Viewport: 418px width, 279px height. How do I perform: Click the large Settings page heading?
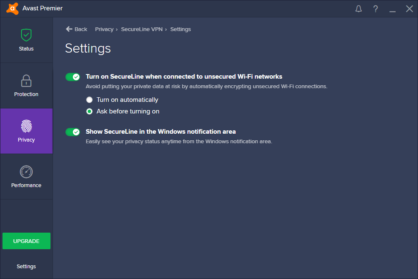pyautogui.click(x=88, y=49)
